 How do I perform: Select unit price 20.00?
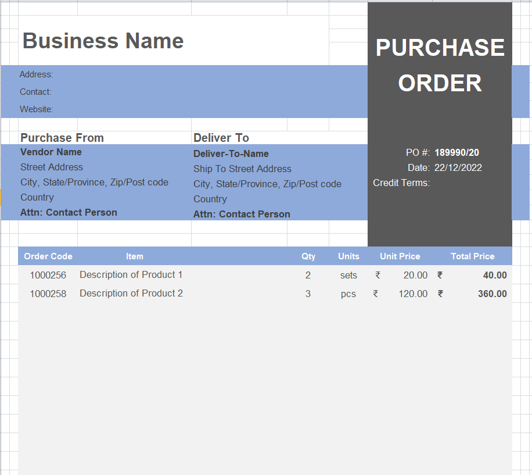[x=415, y=275]
